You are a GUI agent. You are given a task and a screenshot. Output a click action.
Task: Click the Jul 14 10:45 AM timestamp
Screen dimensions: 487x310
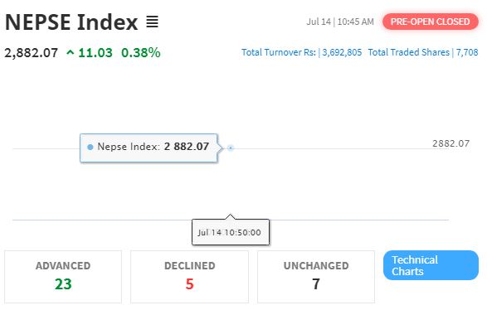point(340,22)
